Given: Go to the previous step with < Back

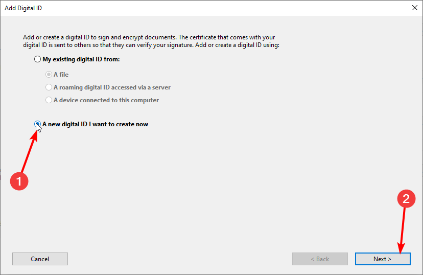Looking at the screenshot, I should coord(320,259).
